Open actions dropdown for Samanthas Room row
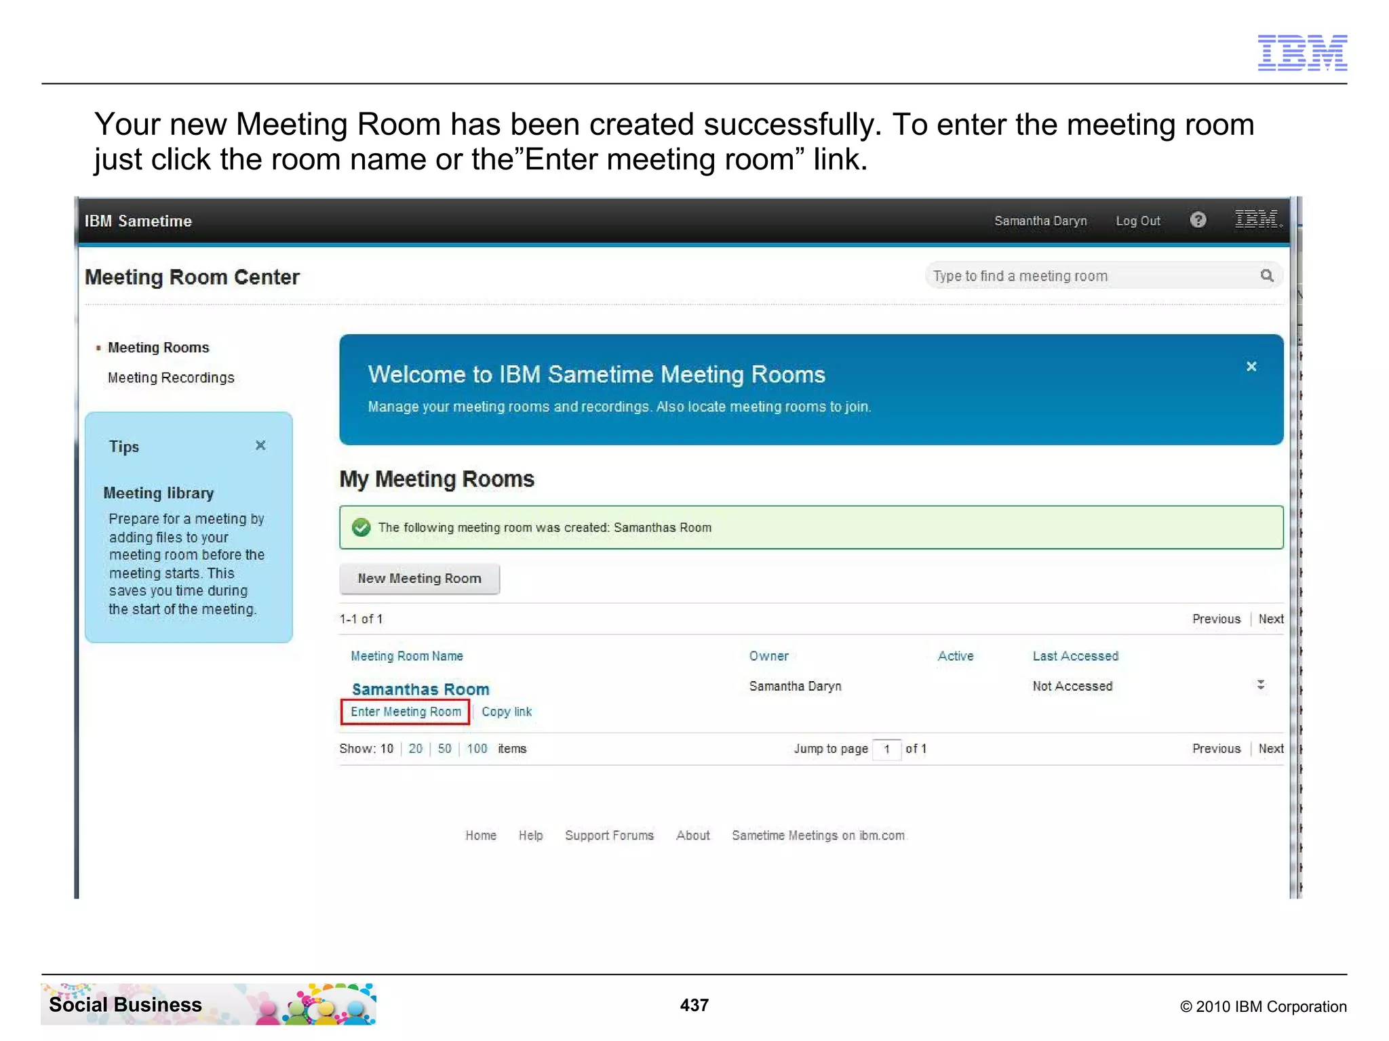 (1260, 685)
